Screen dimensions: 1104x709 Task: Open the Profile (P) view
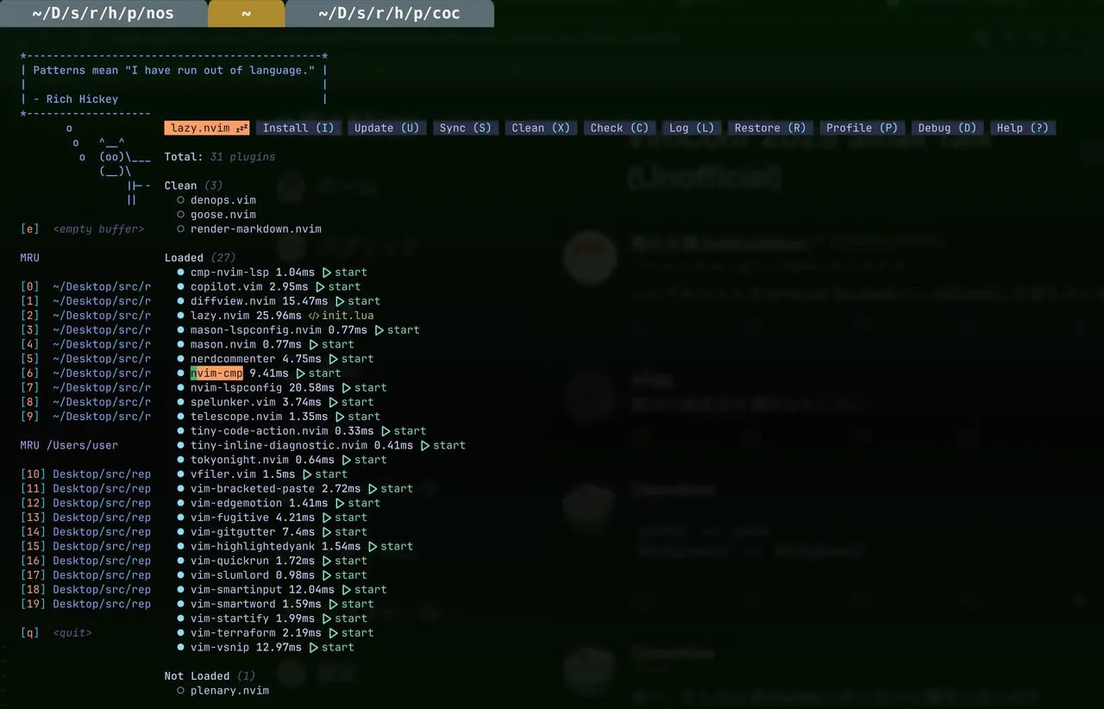pos(862,128)
